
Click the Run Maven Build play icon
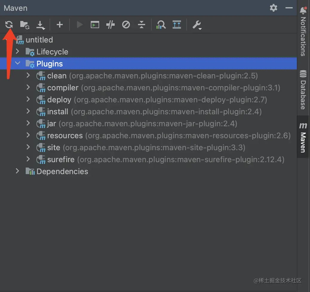pos(80,25)
